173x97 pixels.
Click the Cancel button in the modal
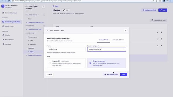tap(49, 75)
